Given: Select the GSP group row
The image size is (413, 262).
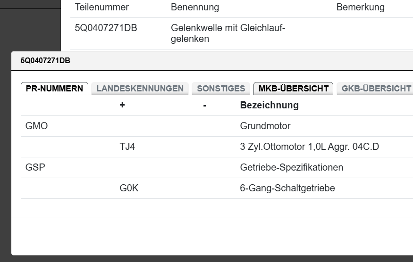Looking at the screenshot, I should [35, 167].
